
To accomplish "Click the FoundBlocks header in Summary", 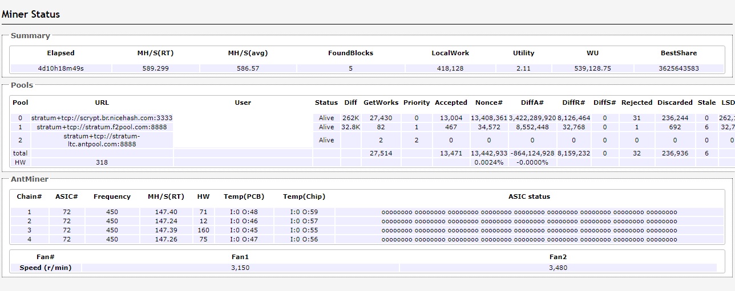I will pyautogui.click(x=350, y=53).
